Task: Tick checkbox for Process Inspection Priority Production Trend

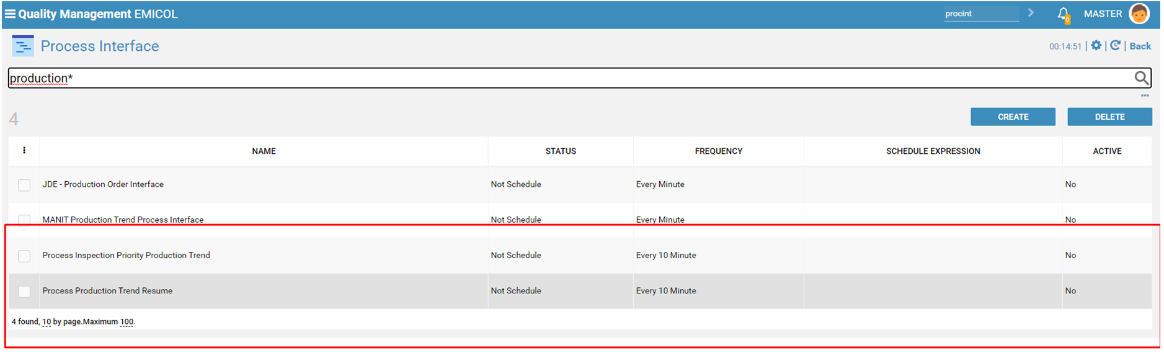Action: coord(24,256)
